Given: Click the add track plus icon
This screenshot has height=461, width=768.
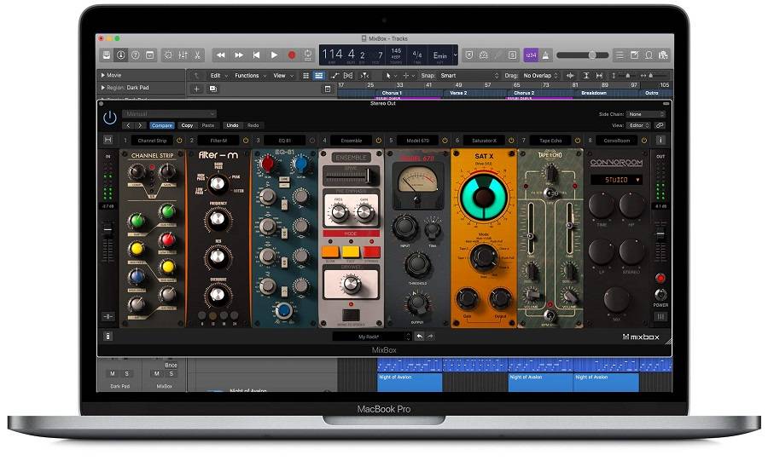Looking at the screenshot, I should click(x=196, y=89).
